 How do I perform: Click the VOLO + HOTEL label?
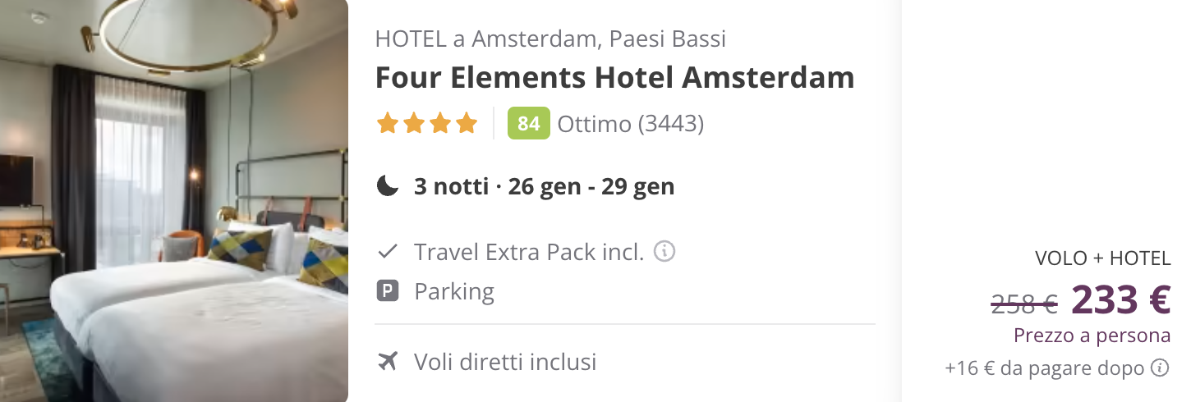1103,258
